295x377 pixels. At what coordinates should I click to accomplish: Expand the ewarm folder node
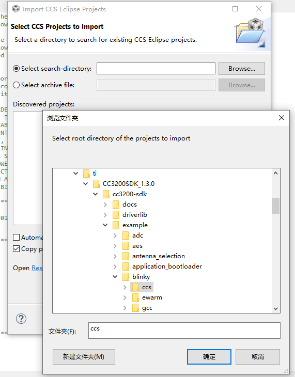(x=125, y=297)
